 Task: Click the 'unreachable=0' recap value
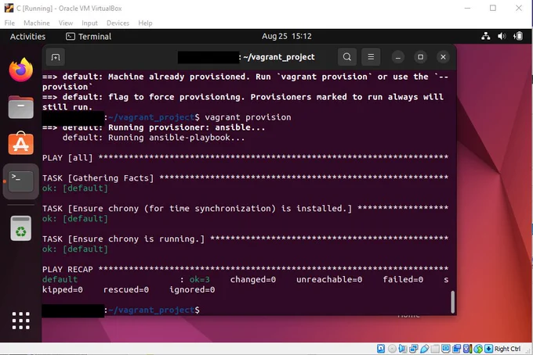click(329, 279)
